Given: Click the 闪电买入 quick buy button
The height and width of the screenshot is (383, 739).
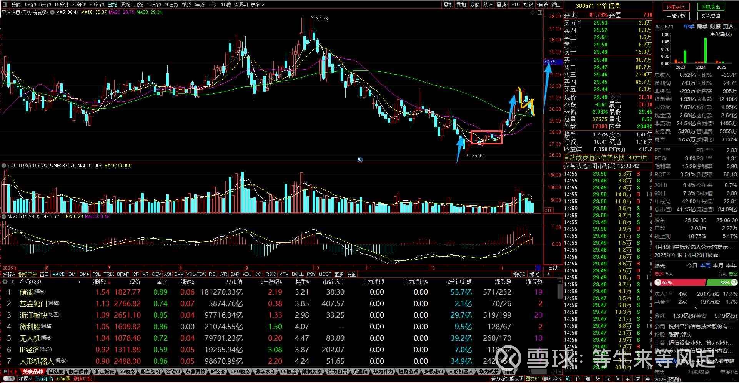Looking at the screenshot, I should 676,7.
